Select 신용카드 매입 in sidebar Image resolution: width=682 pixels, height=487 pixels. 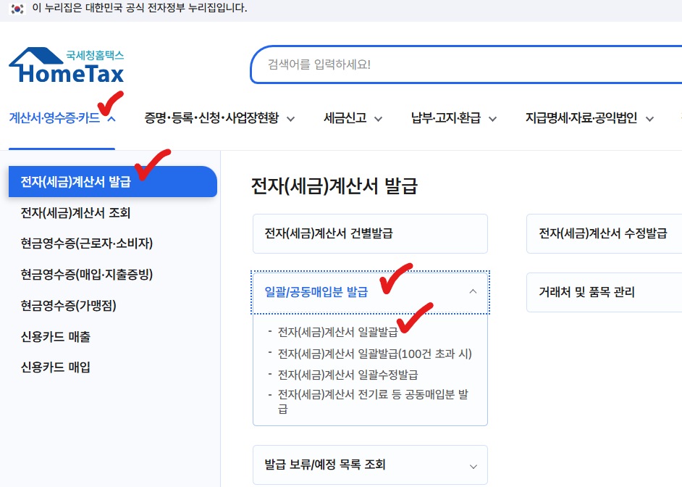pyautogui.click(x=55, y=367)
